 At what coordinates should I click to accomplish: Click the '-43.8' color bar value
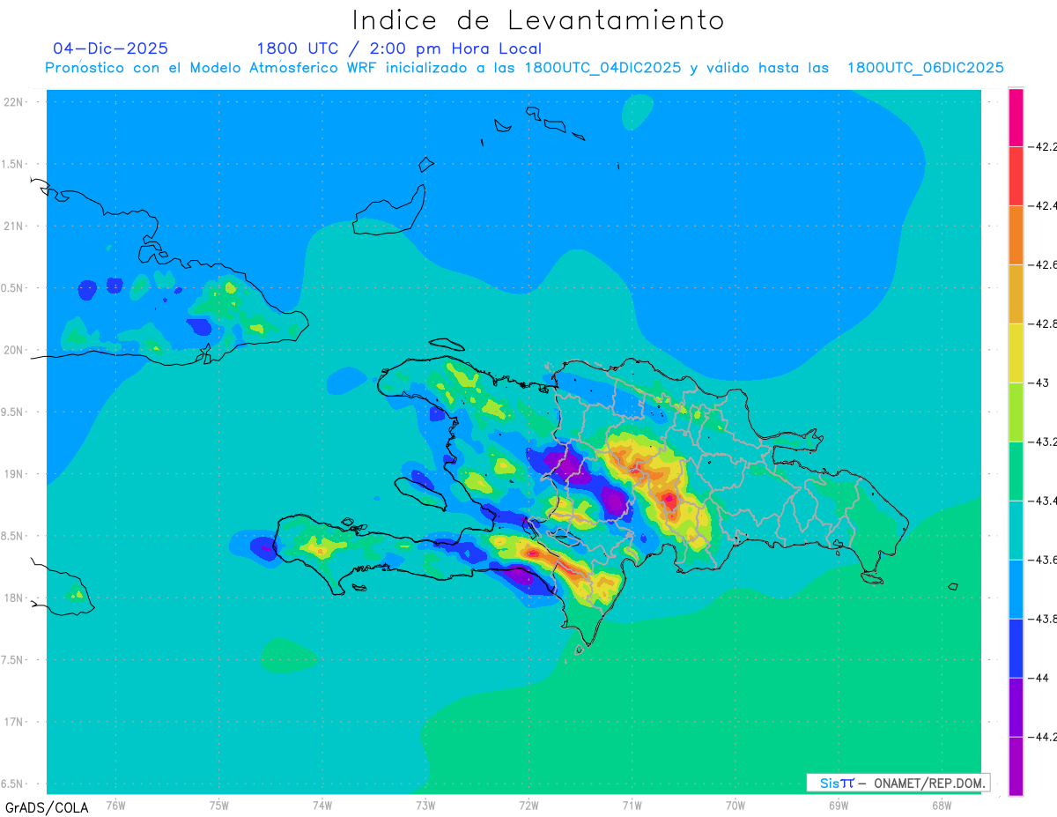pyautogui.click(x=1044, y=619)
